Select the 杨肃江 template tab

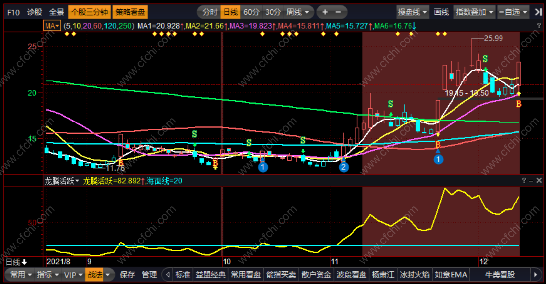point(383,275)
